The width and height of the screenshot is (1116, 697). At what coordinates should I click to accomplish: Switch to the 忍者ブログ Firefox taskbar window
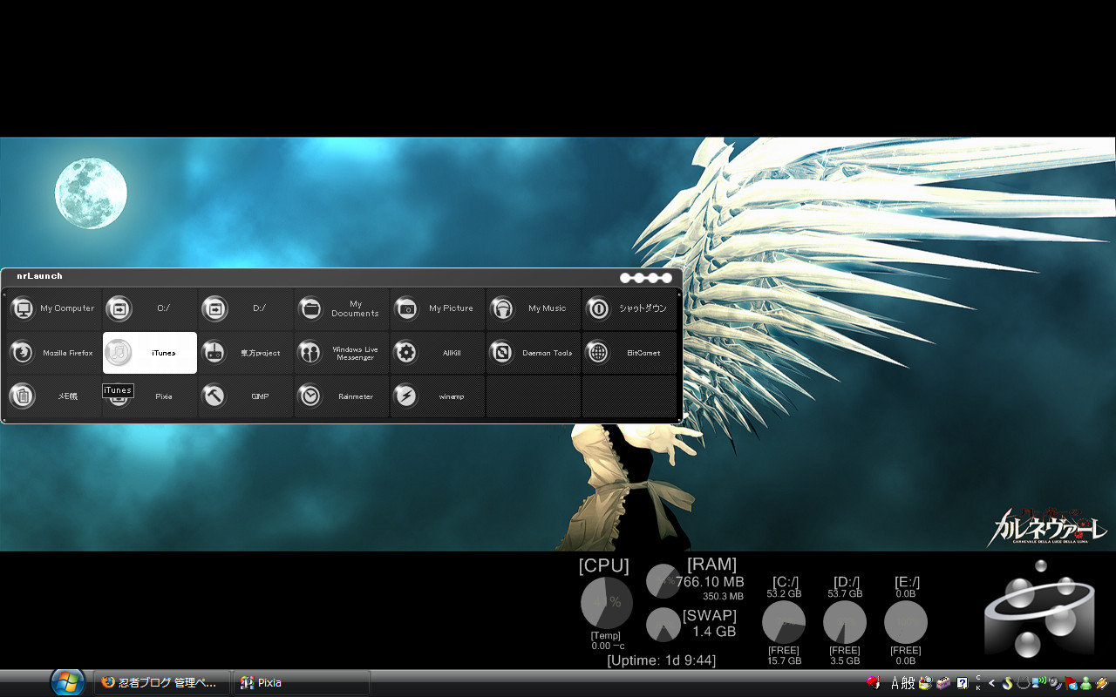[x=162, y=683]
